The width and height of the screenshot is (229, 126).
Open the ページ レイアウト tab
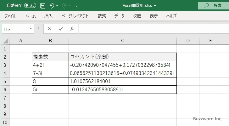pyautogui.click(x=75, y=16)
